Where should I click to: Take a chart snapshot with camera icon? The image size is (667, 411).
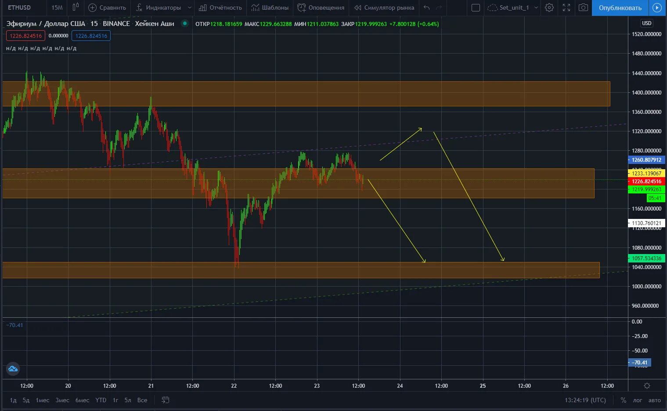coord(583,7)
